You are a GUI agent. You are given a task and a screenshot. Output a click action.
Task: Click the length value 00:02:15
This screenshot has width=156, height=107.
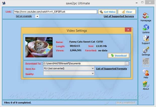tap(75, 46)
